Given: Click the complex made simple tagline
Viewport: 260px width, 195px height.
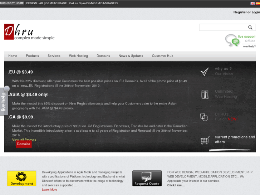Looking at the screenshot, I should click(34, 38).
